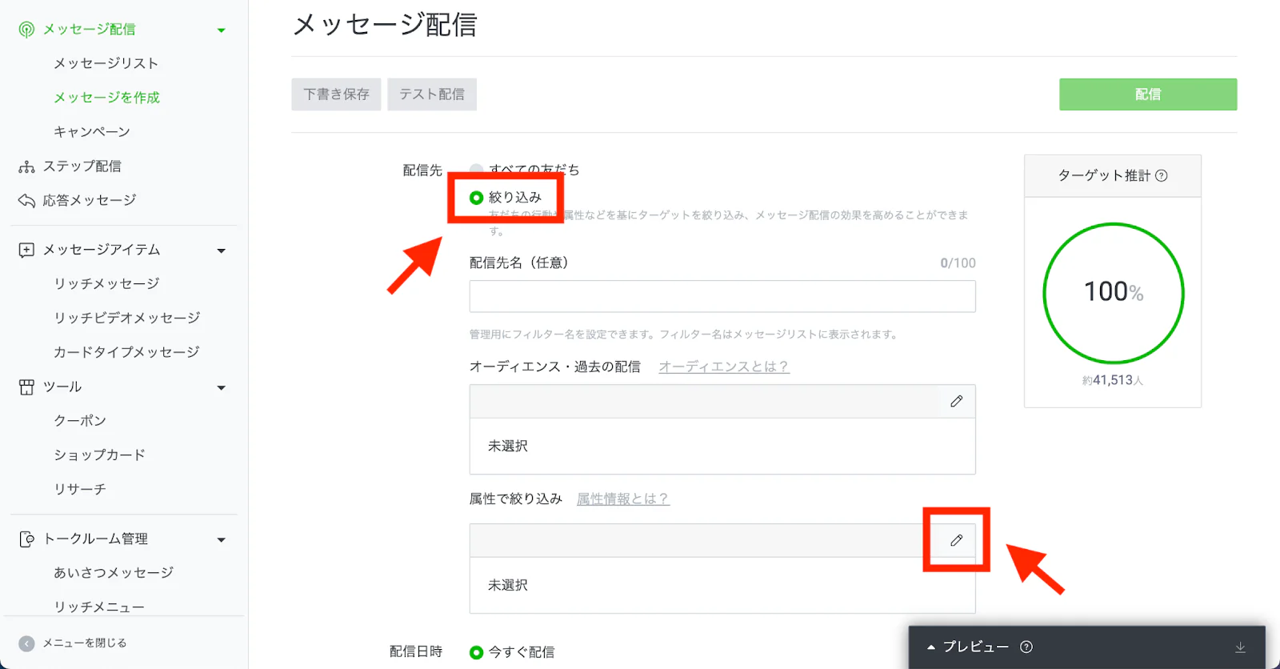The width and height of the screenshot is (1280, 669).
Task: Click help icon next to ターゲット推計
Action: click(1162, 176)
